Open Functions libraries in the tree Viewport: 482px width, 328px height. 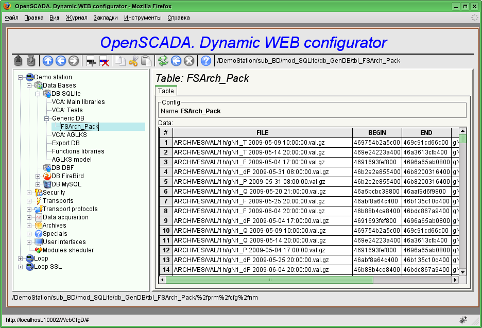(78, 151)
